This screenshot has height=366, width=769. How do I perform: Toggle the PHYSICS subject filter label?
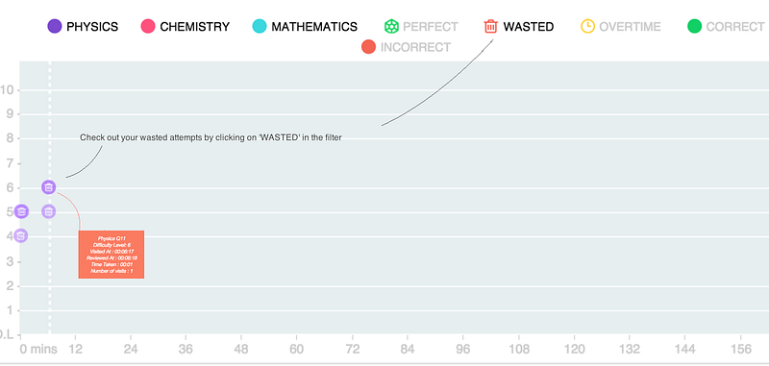coord(92,27)
